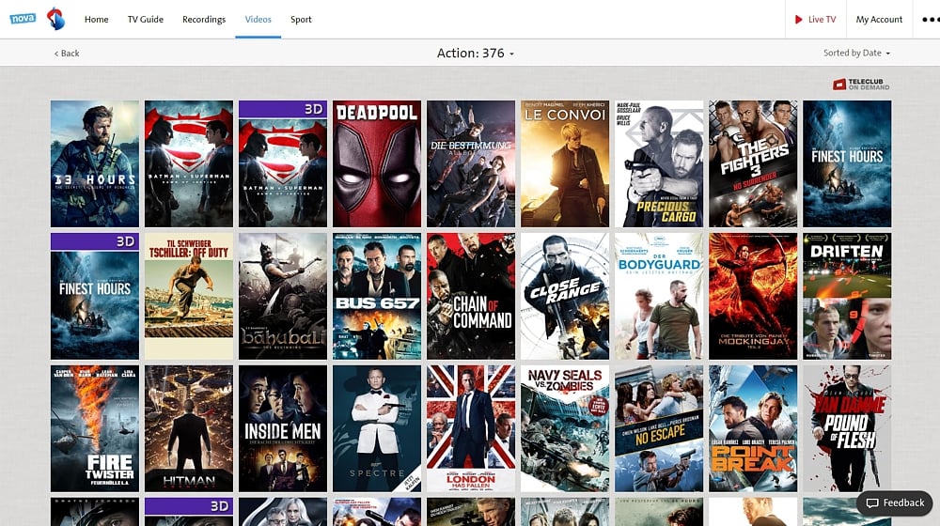The height and width of the screenshot is (526, 940).
Task: Click the Live TV button
Action: click(815, 19)
